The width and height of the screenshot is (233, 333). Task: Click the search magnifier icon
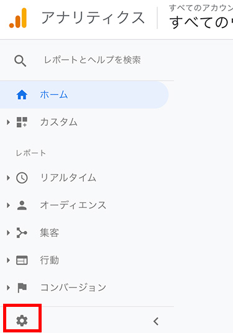[x=21, y=61]
